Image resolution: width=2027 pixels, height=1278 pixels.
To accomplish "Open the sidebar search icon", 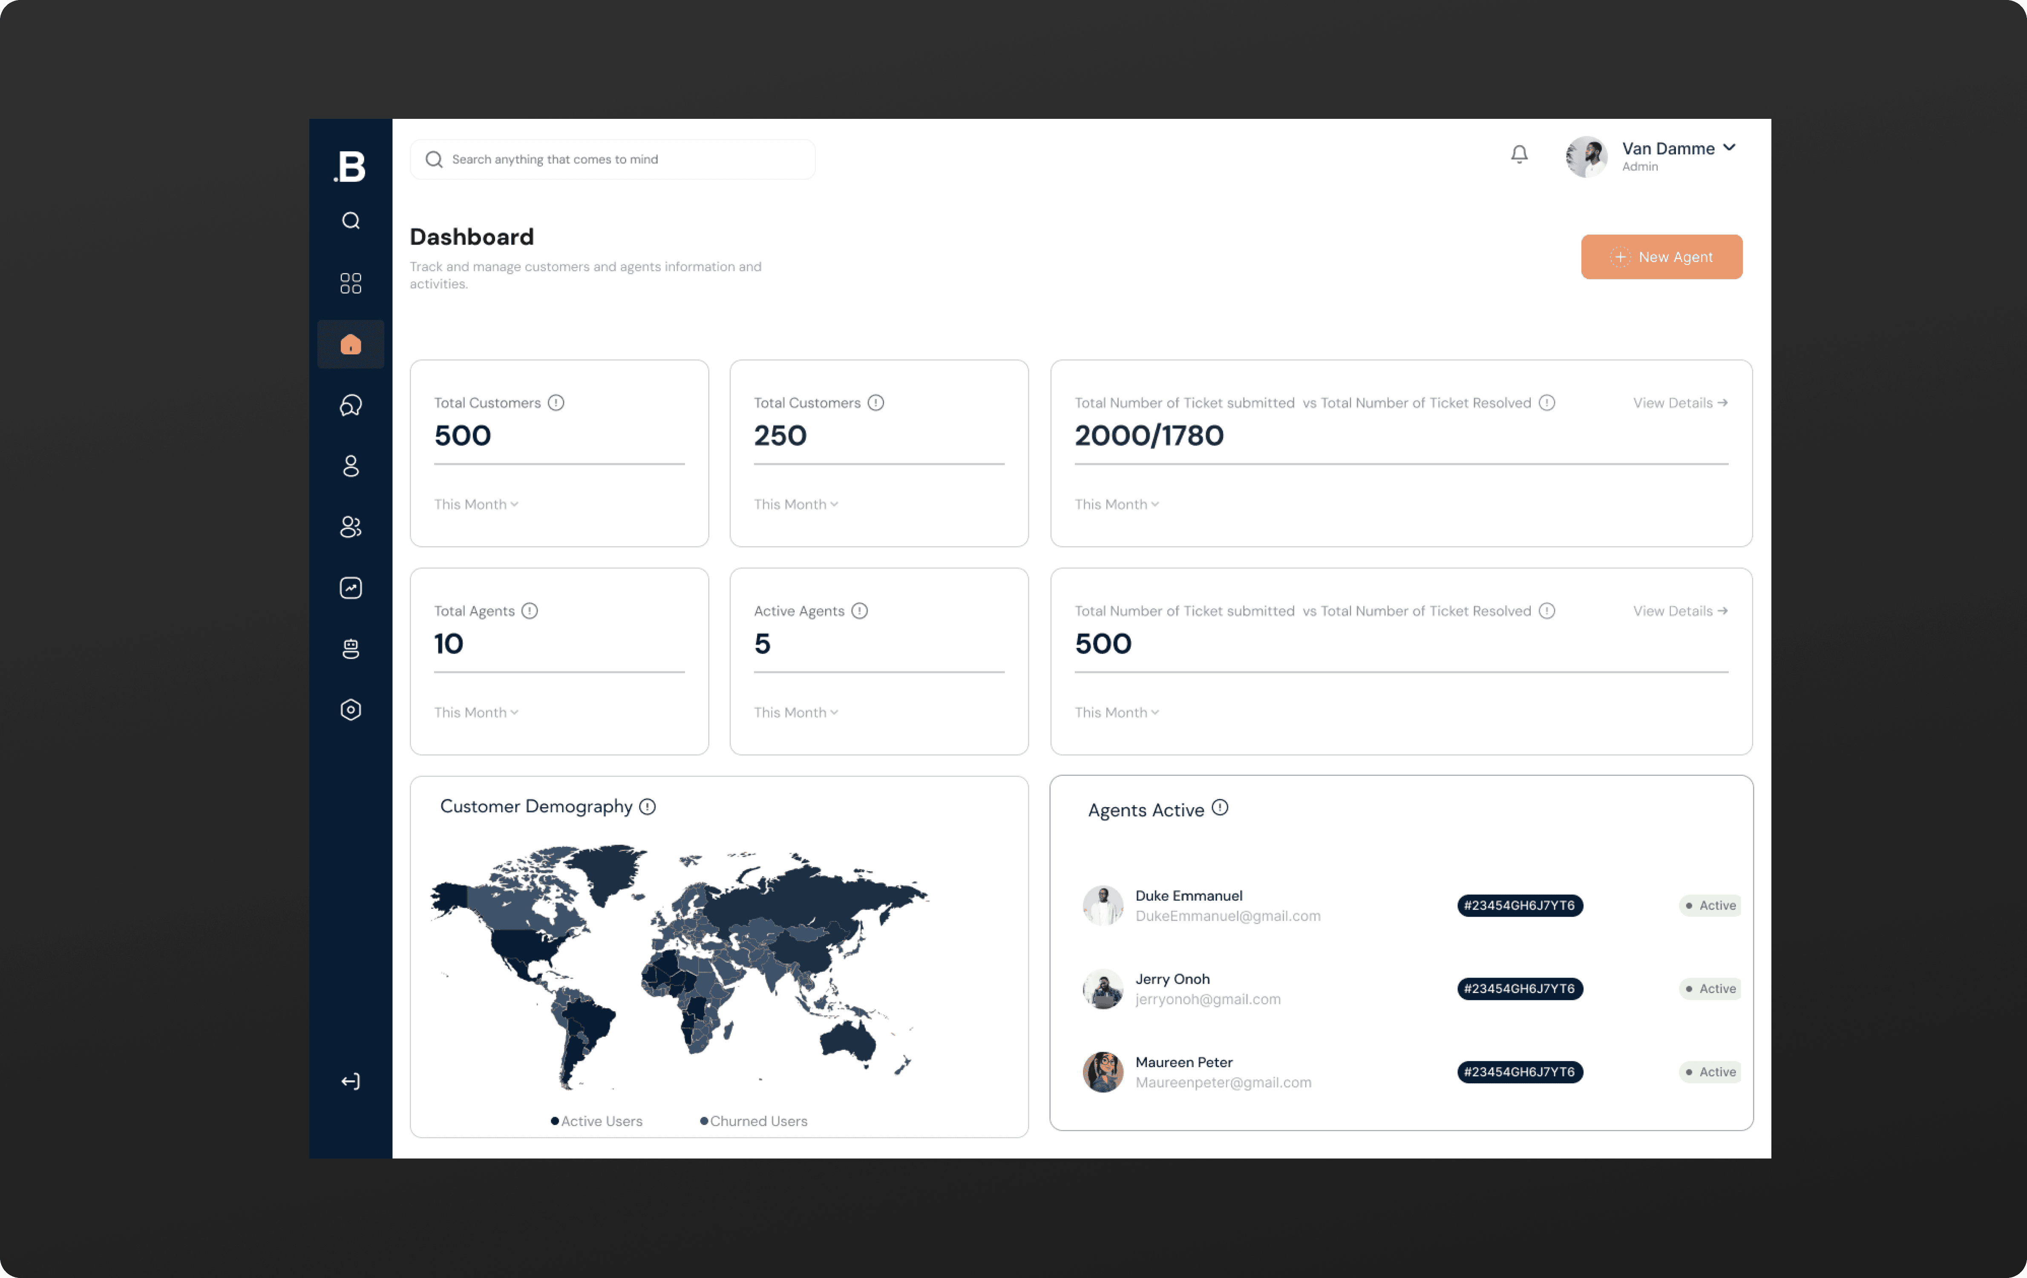I will (351, 221).
